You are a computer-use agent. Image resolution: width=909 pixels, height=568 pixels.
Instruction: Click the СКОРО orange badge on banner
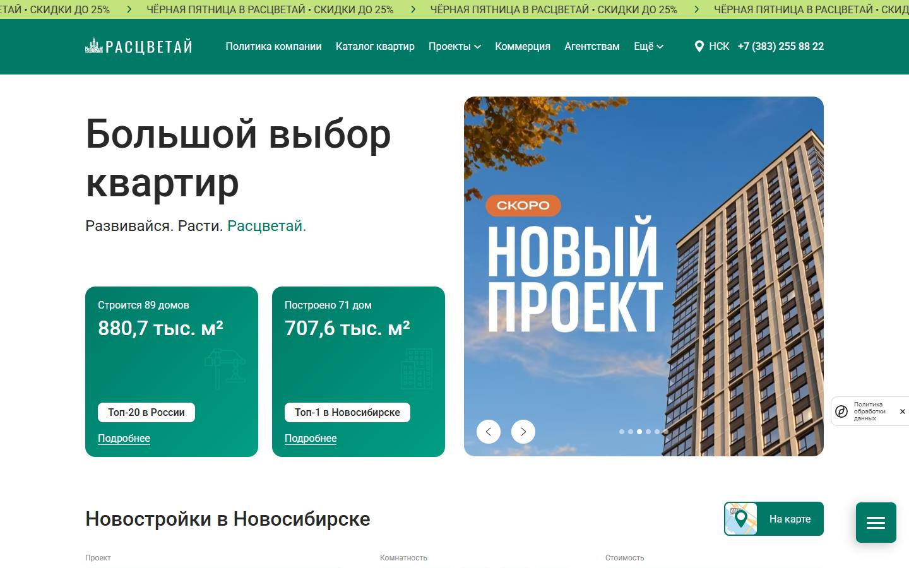coord(523,205)
